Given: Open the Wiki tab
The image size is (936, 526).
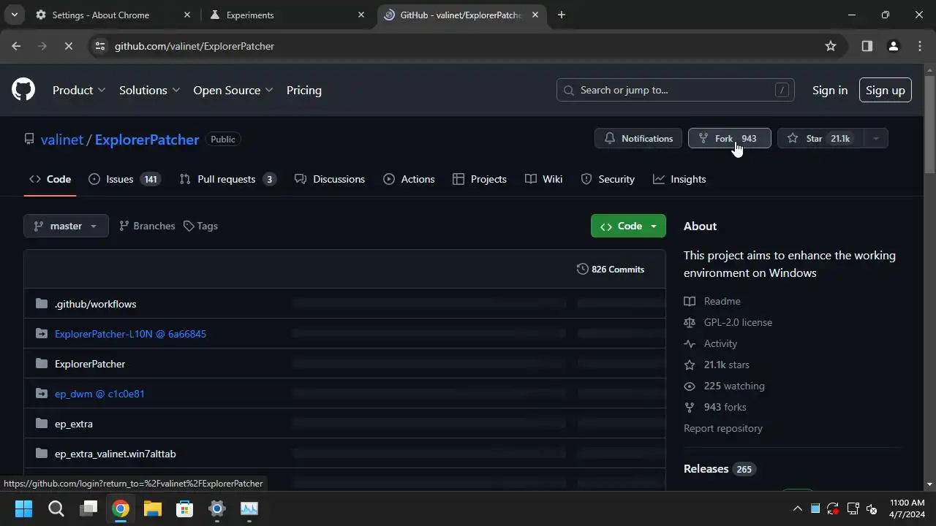Looking at the screenshot, I should (544, 179).
